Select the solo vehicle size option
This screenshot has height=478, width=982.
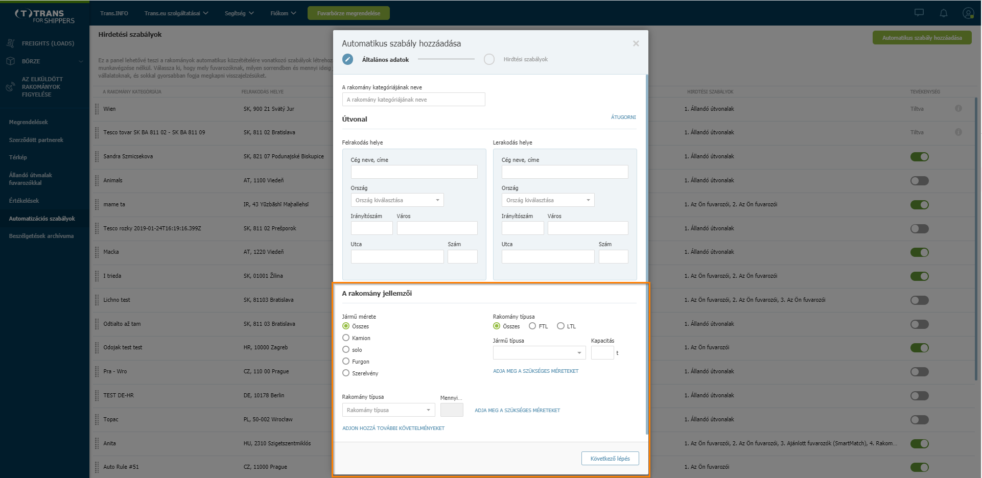pos(346,349)
